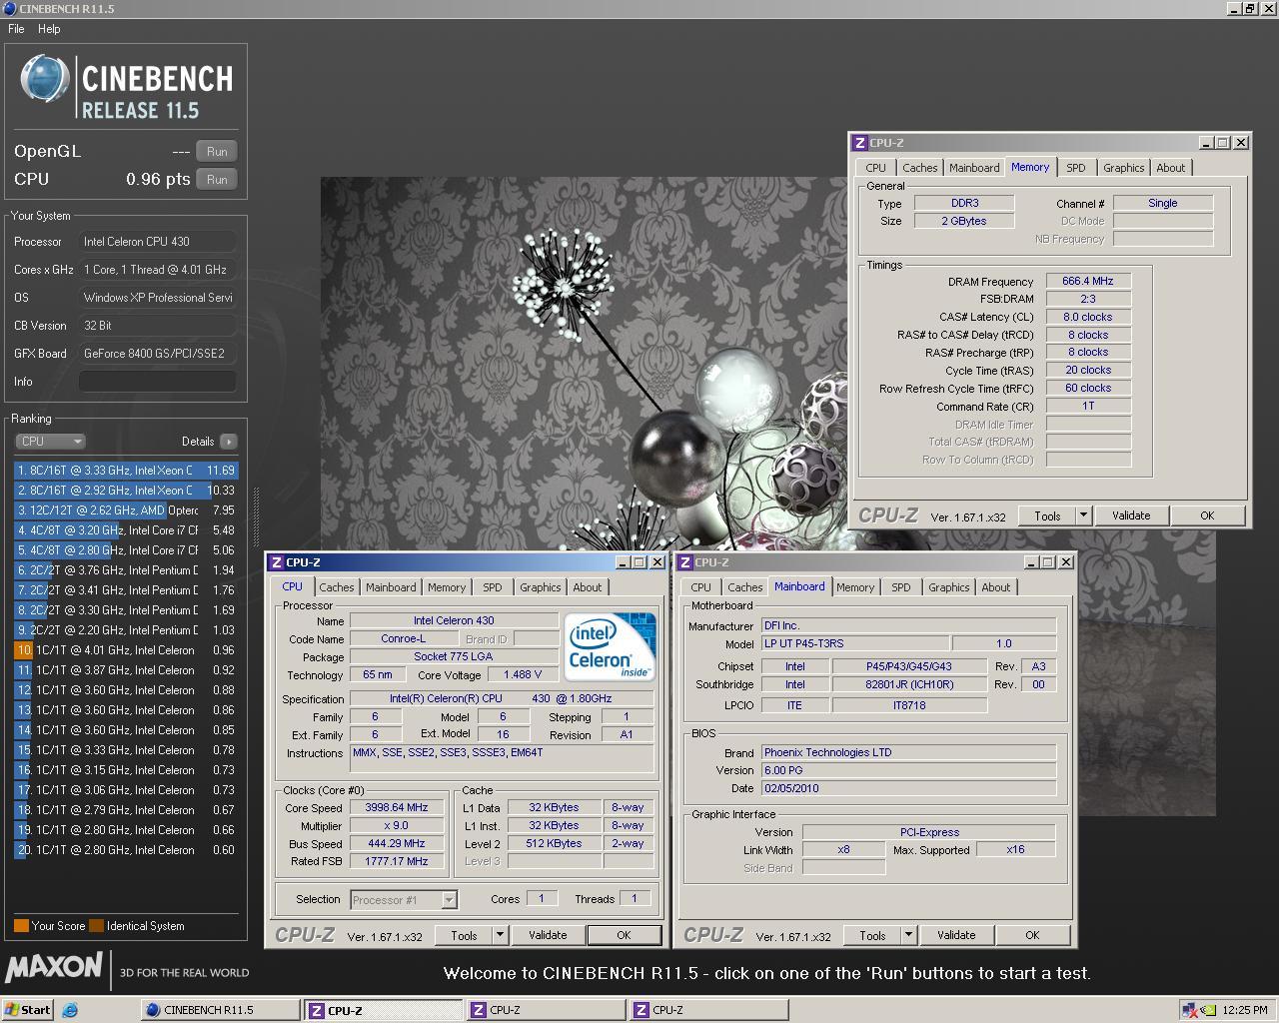Select ranking row 10 with score 0.96

click(x=126, y=650)
